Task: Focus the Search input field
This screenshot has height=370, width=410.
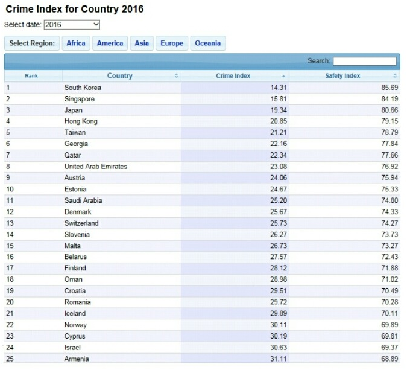Action: coord(365,61)
